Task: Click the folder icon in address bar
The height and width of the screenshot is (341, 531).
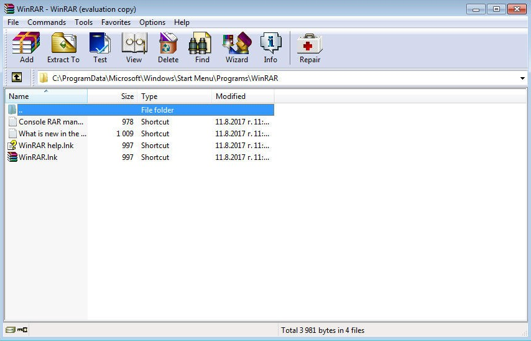Action: (44, 78)
